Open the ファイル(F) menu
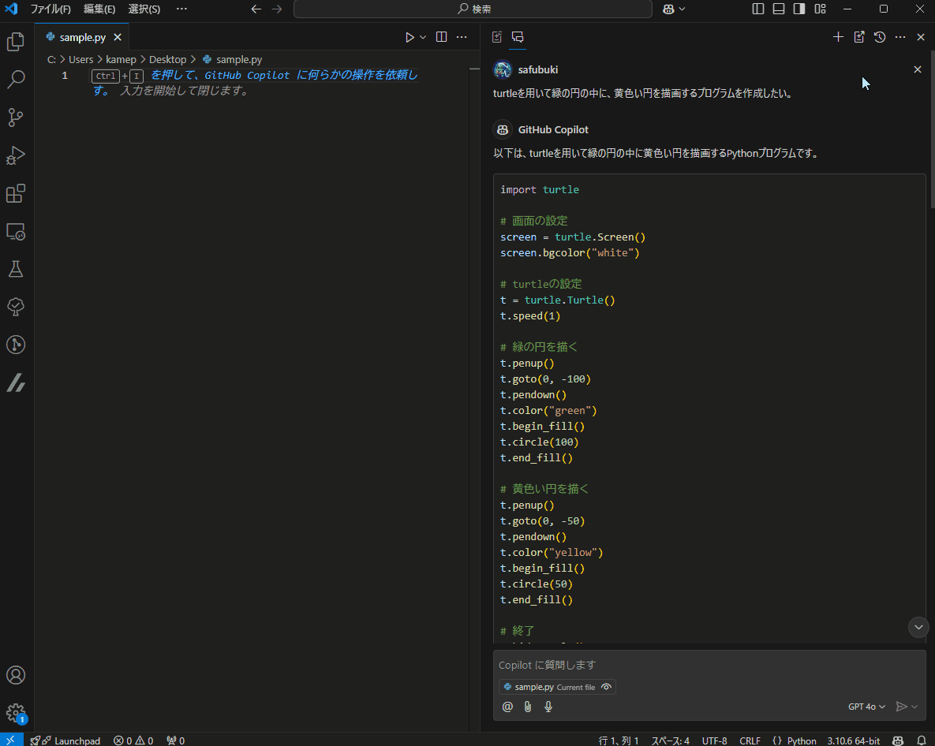This screenshot has width=935, height=746. [50, 9]
